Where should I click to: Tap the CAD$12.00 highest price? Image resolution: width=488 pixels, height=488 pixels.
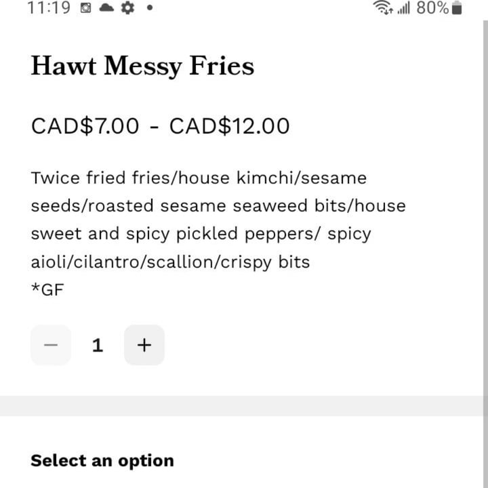click(x=229, y=126)
